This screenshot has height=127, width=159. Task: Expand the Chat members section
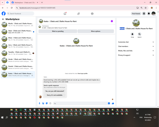(x=136, y=46)
